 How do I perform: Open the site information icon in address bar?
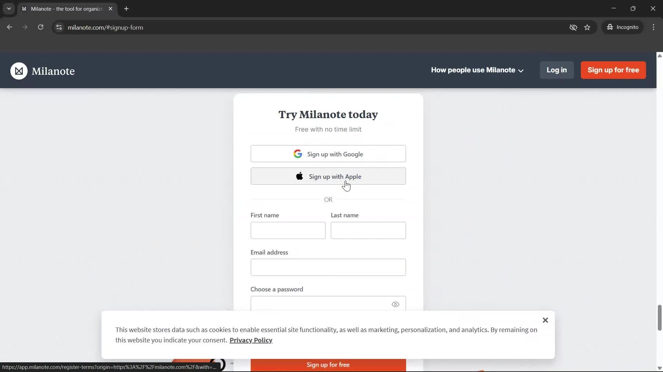59,28
